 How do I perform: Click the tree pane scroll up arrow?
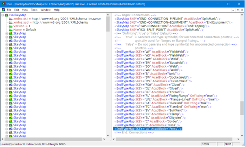[x=108, y=15]
